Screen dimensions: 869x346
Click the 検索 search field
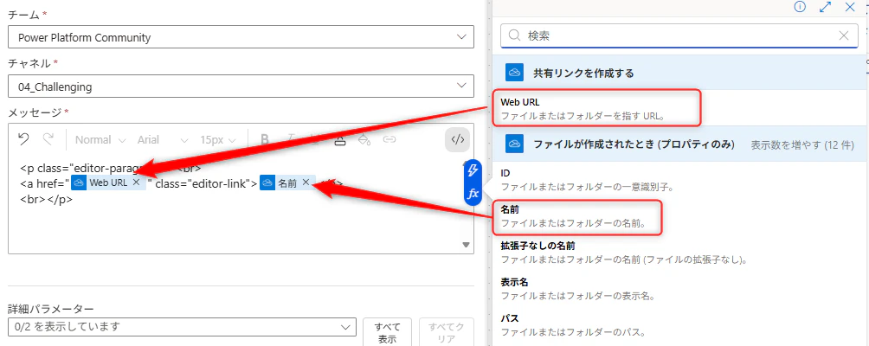pos(679,36)
